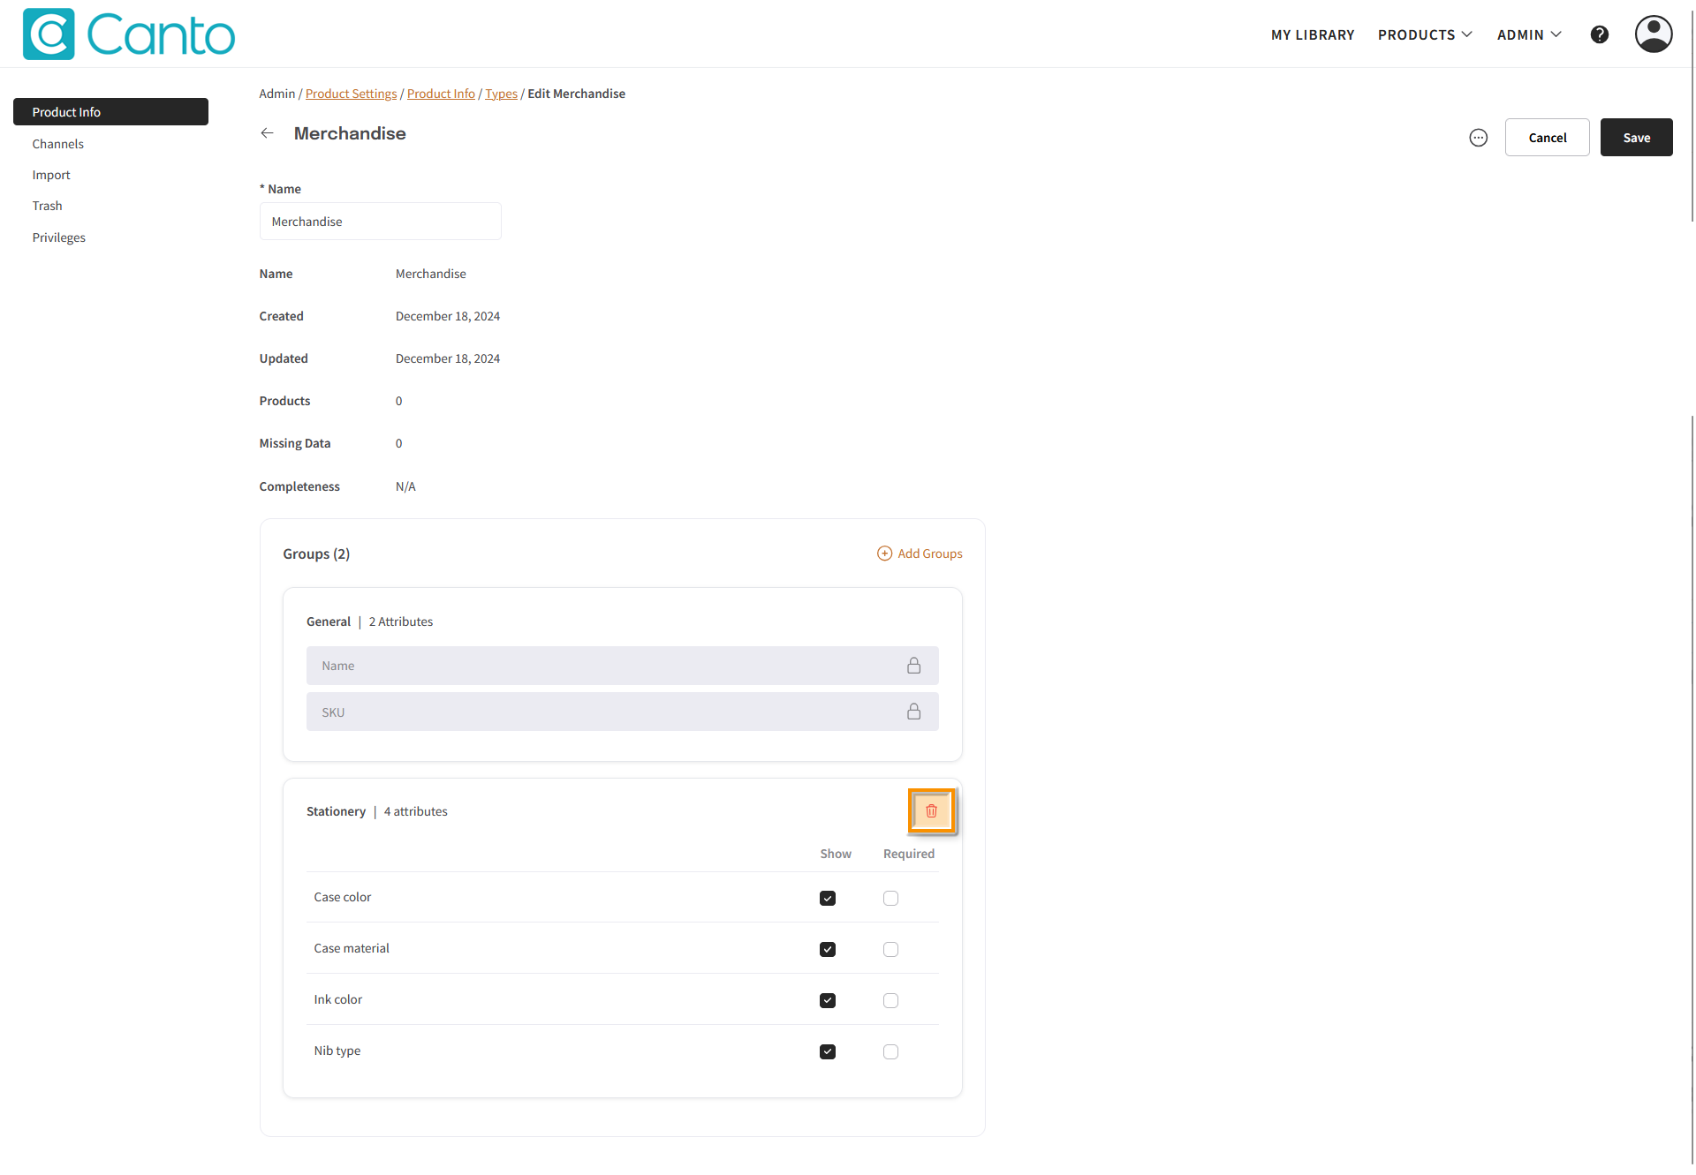This screenshot has height=1175, width=1696.
Task: Open the help question mark icon
Action: coord(1599,34)
